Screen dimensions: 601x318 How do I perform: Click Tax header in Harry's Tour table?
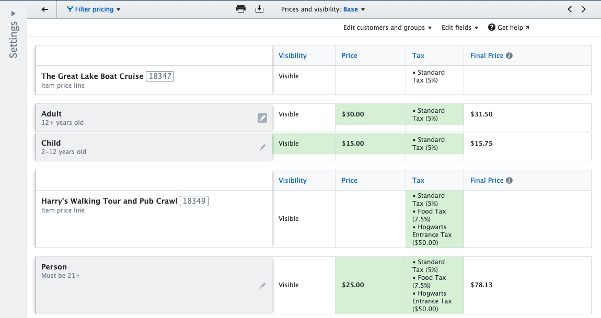[x=418, y=181]
